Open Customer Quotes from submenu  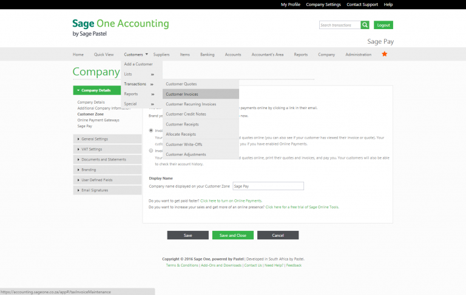201,84
